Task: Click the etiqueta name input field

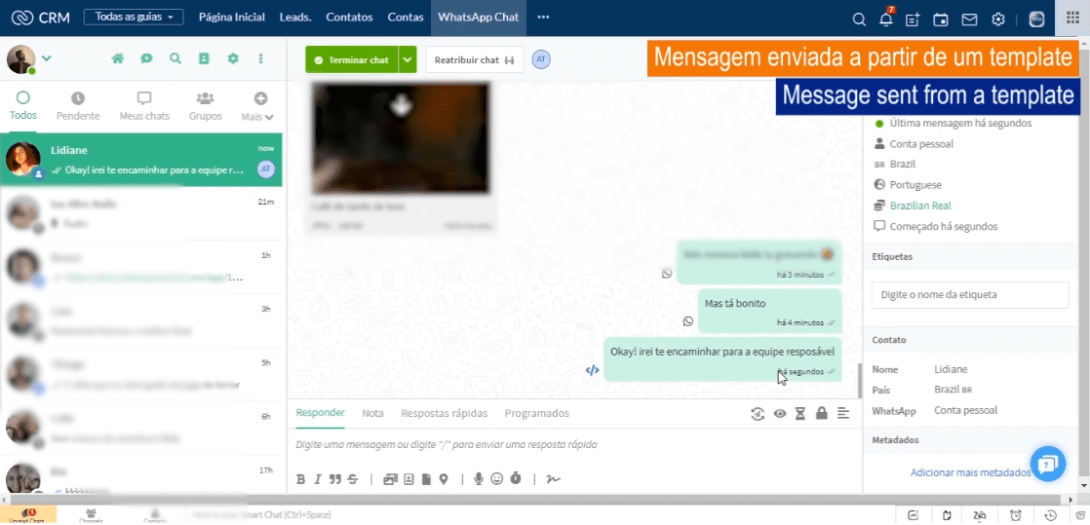Action: point(969,294)
